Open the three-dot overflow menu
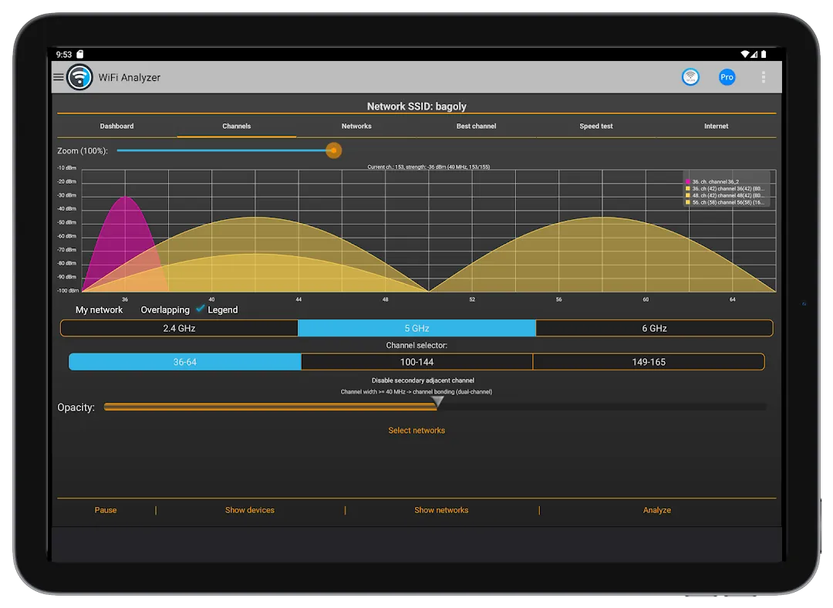Image resolution: width=833 pixels, height=608 pixels. click(x=764, y=77)
